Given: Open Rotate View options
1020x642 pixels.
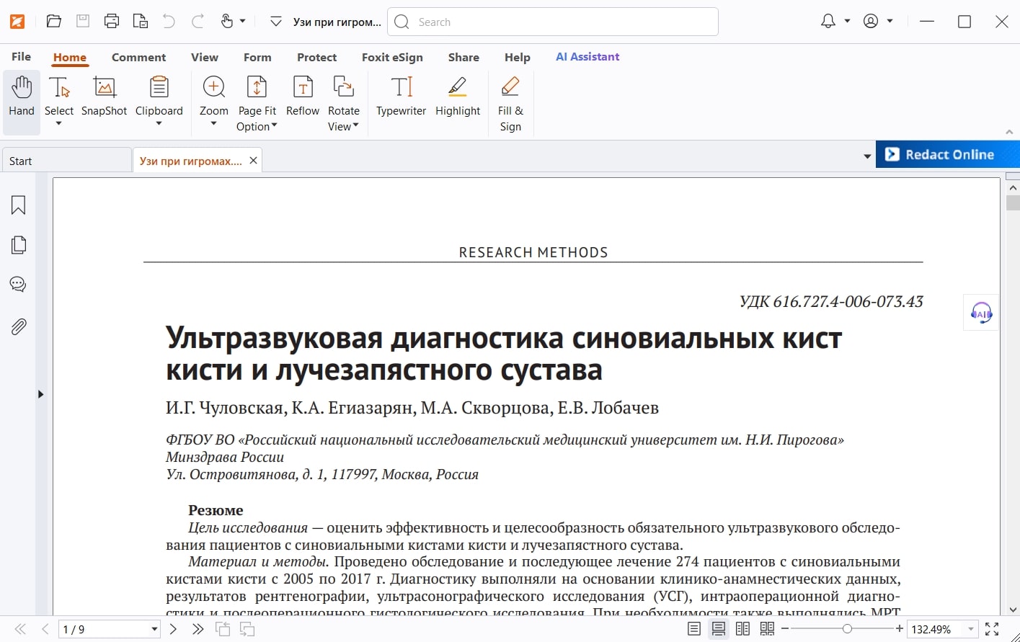Looking at the screenshot, I should [x=344, y=104].
